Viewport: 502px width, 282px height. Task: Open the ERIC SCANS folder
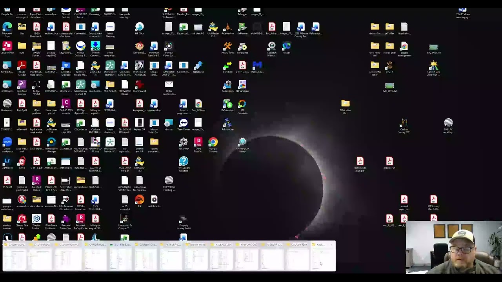click(110, 85)
